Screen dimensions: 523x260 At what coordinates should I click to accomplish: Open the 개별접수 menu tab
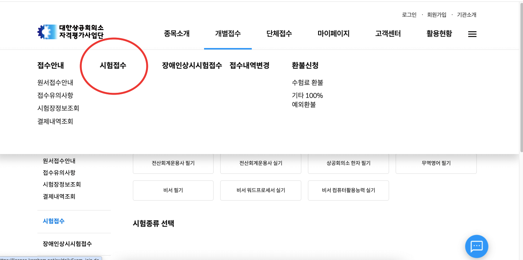click(228, 33)
